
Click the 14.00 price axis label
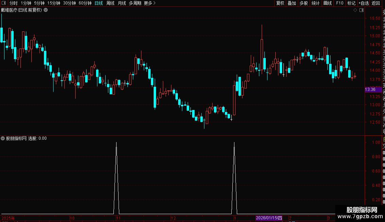tap(375, 70)
